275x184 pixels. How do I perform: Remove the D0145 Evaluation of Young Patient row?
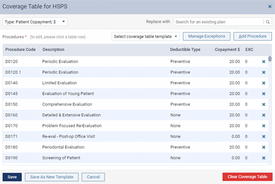(264, 94)
